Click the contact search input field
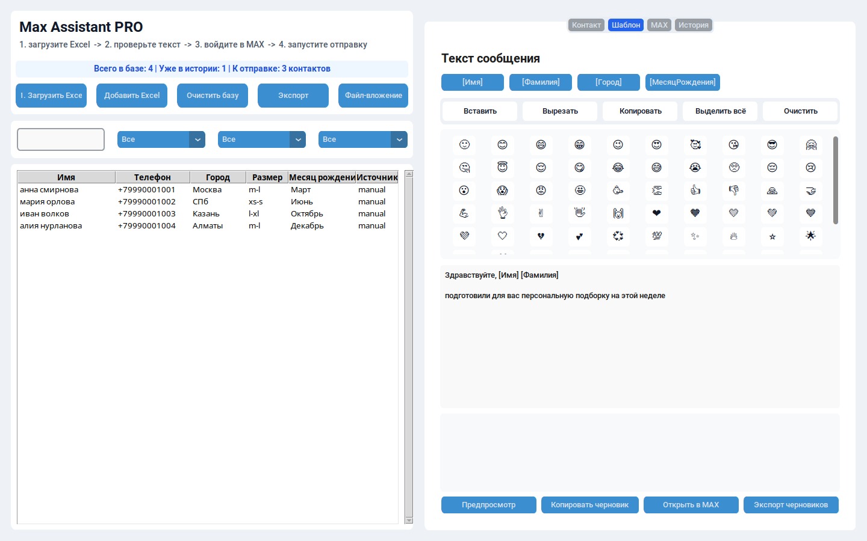Viewport: 867px width, 541px height. tap(61, 139)
